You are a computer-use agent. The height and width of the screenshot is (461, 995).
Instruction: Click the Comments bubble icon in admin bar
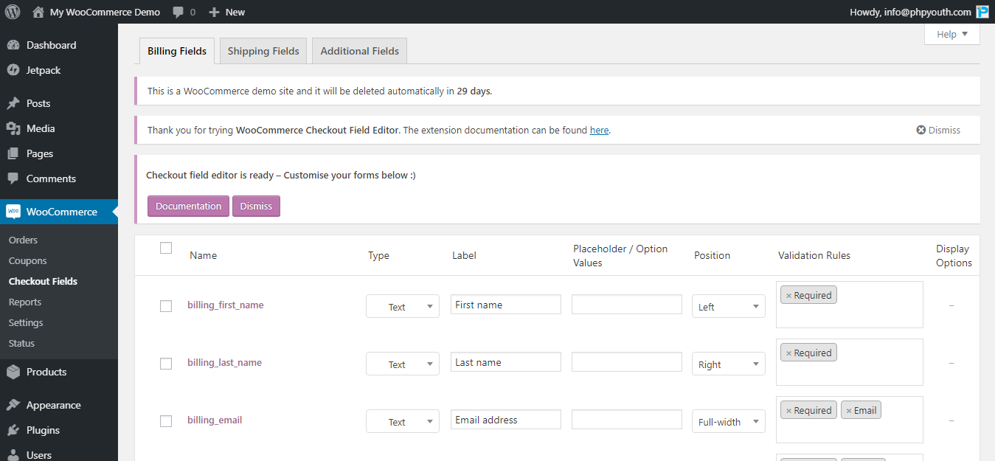coord(177,11)
